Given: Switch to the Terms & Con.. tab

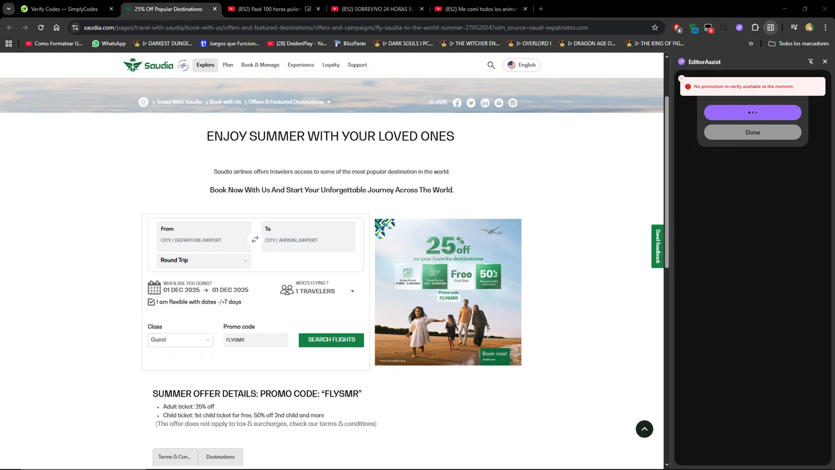Looking at the screenshot, I should pos(175,457).
